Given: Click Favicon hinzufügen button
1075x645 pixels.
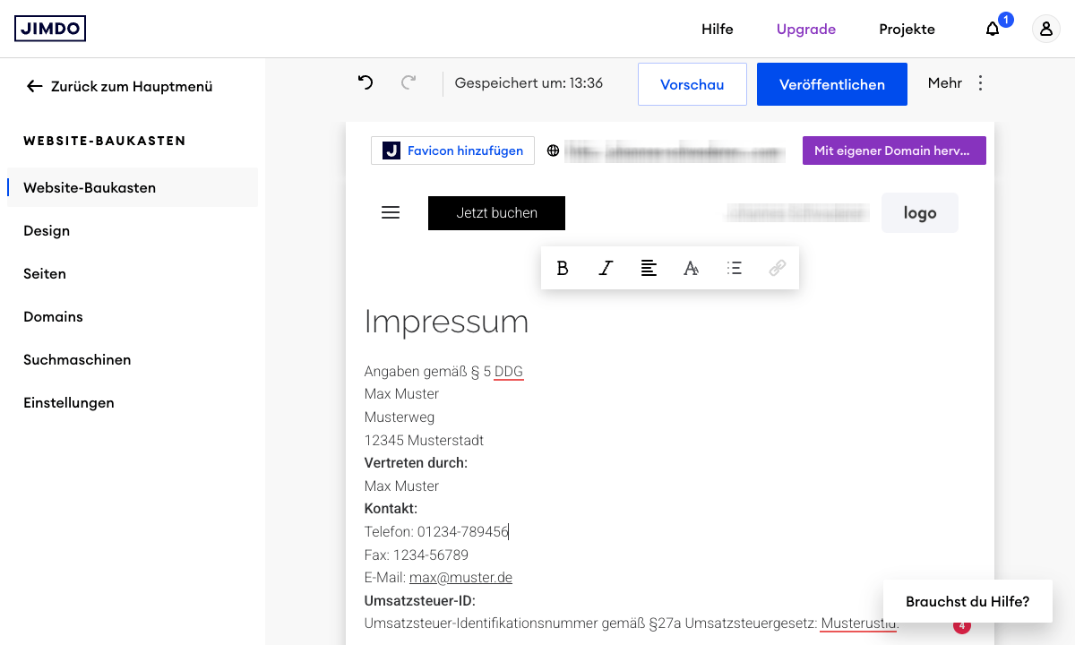Looking at the screenshot, I should (452, 150).
